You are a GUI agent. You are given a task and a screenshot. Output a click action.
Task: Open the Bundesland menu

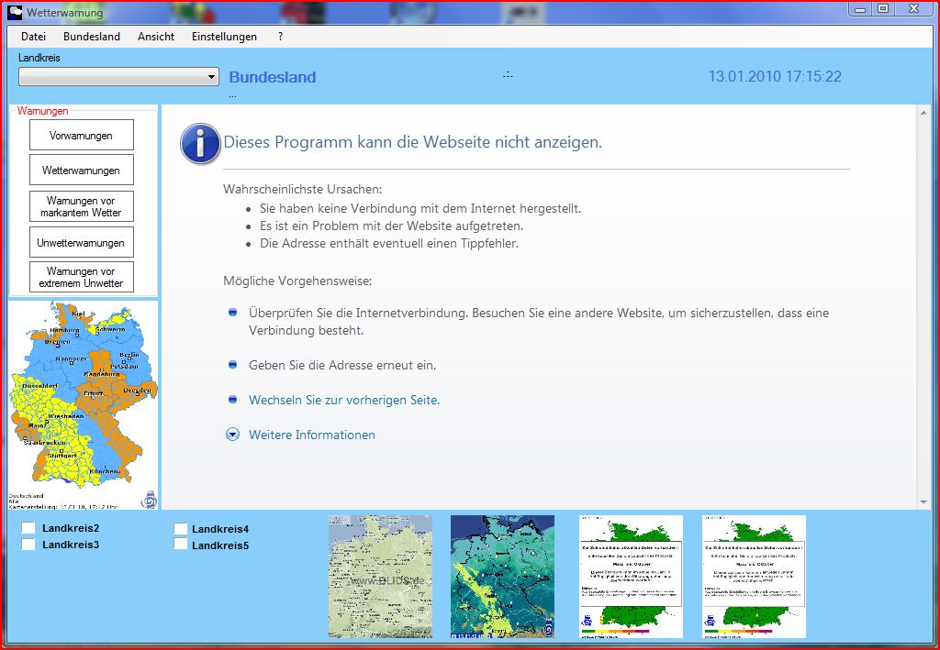tap(91, 37)
